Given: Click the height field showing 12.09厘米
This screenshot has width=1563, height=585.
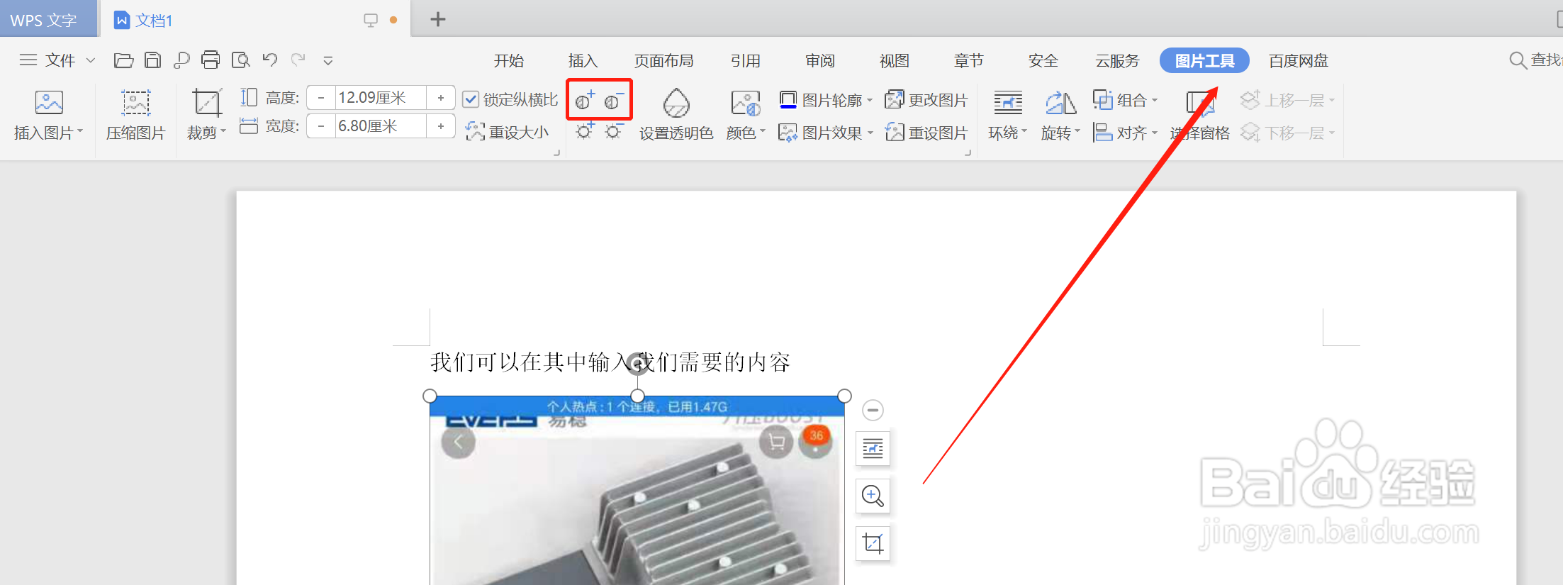Looking at the screenshot, I should click(381, 98).
